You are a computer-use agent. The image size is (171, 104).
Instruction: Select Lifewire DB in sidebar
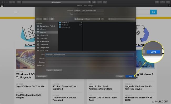(47, 35)
